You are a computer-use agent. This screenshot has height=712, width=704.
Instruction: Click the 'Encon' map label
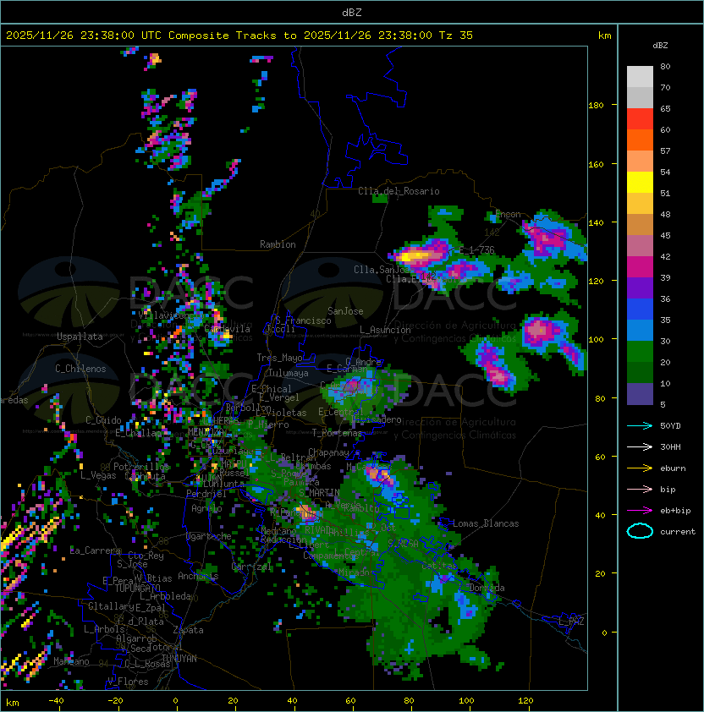(509, 214)
